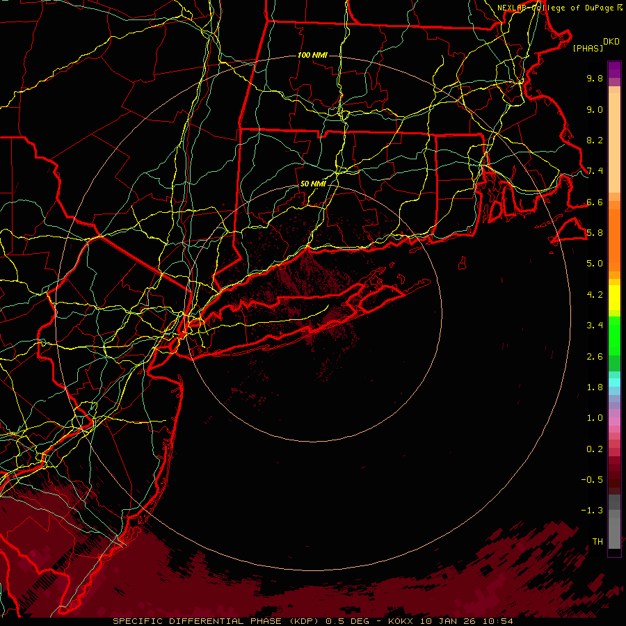Screen dimensions: 626x626
Task: Pick the purple swatch atop the color bar
Action: click(614, 70)
